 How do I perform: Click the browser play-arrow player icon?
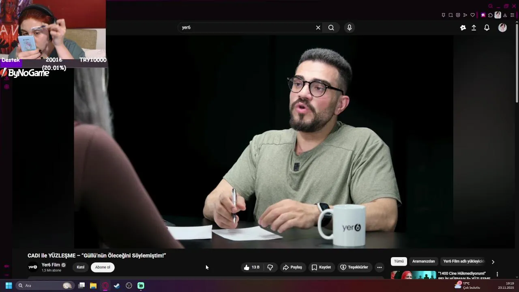click(465, 15)
